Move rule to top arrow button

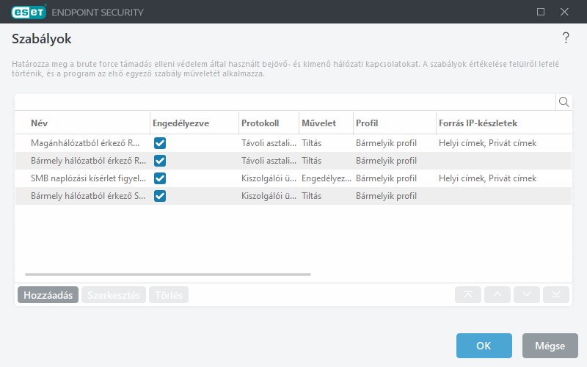tap(468, 294)
